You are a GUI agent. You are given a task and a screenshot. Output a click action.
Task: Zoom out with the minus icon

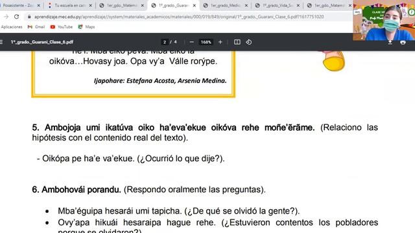click(192, 42)
